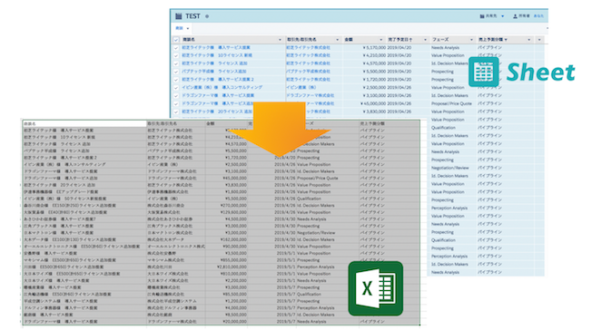Click the owner person icon in Sheet header

pos(515,16)
